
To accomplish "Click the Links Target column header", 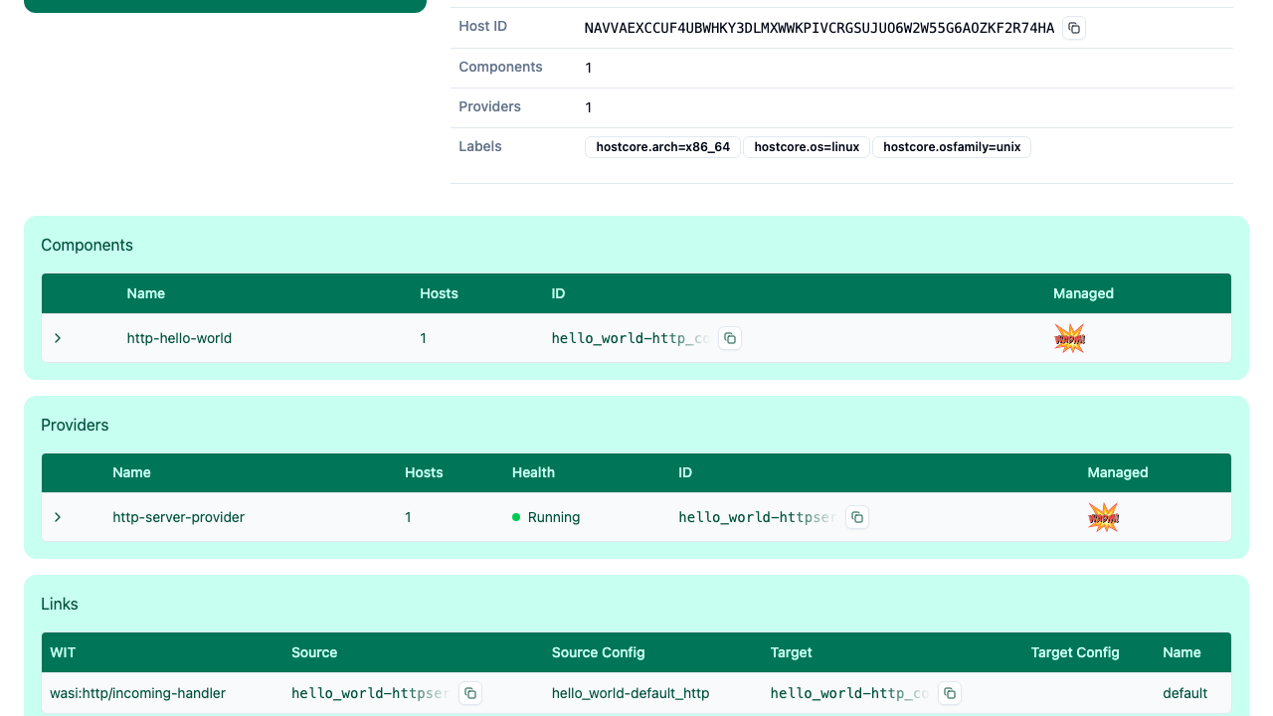I will tap(791, 652).
